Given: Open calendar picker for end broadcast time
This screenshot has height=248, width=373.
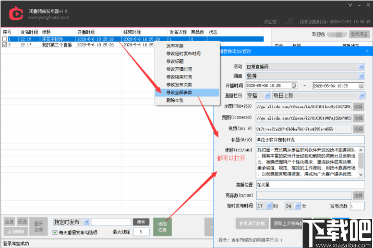Looking at the screenshot, I should click(x=361, y=86).
